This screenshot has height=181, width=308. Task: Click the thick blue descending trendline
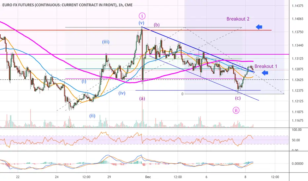pos(198,49)
